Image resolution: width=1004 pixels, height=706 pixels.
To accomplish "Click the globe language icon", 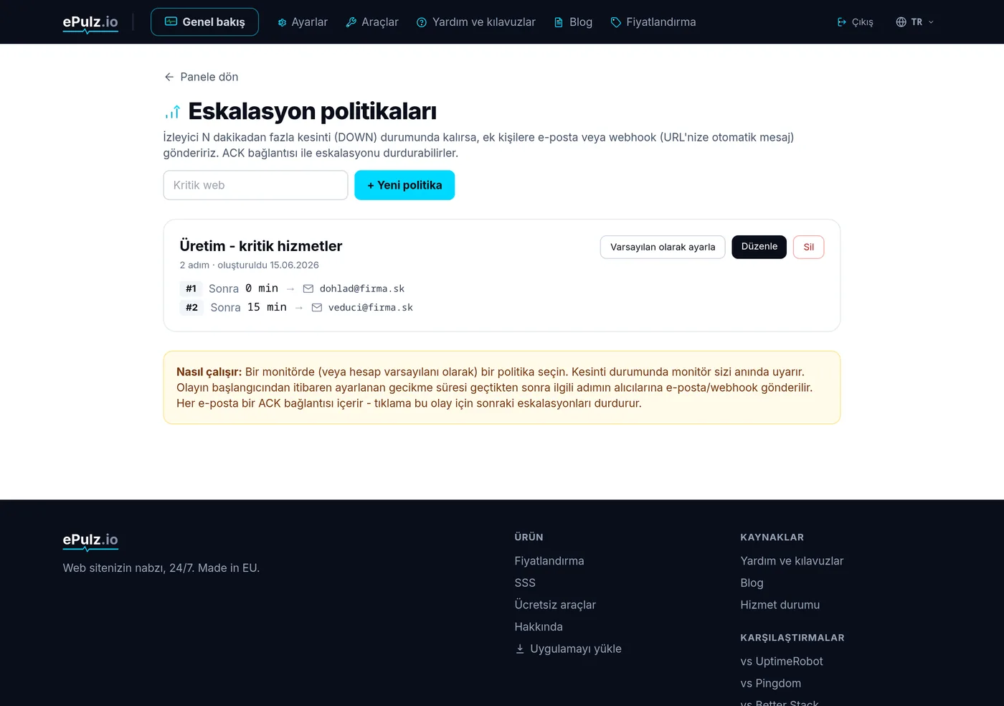I will (901, 22).
